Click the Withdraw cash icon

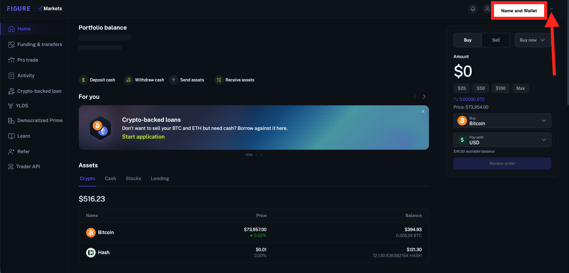pyautogui.click(x=129, y=80)
